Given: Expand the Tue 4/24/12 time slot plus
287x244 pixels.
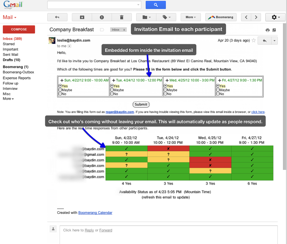Looking at the screenshot, I should (114, 80).
